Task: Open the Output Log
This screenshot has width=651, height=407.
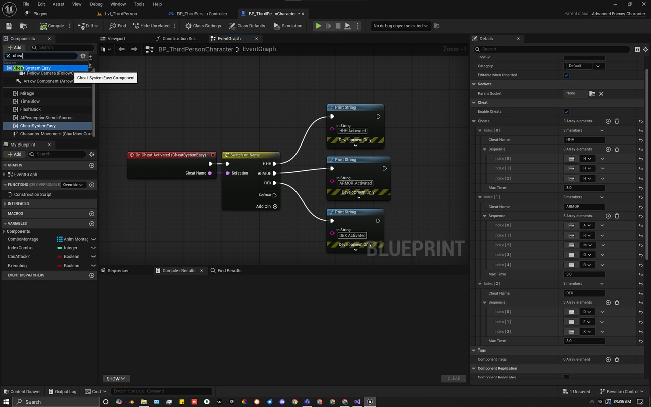Action: click(62, 391)
